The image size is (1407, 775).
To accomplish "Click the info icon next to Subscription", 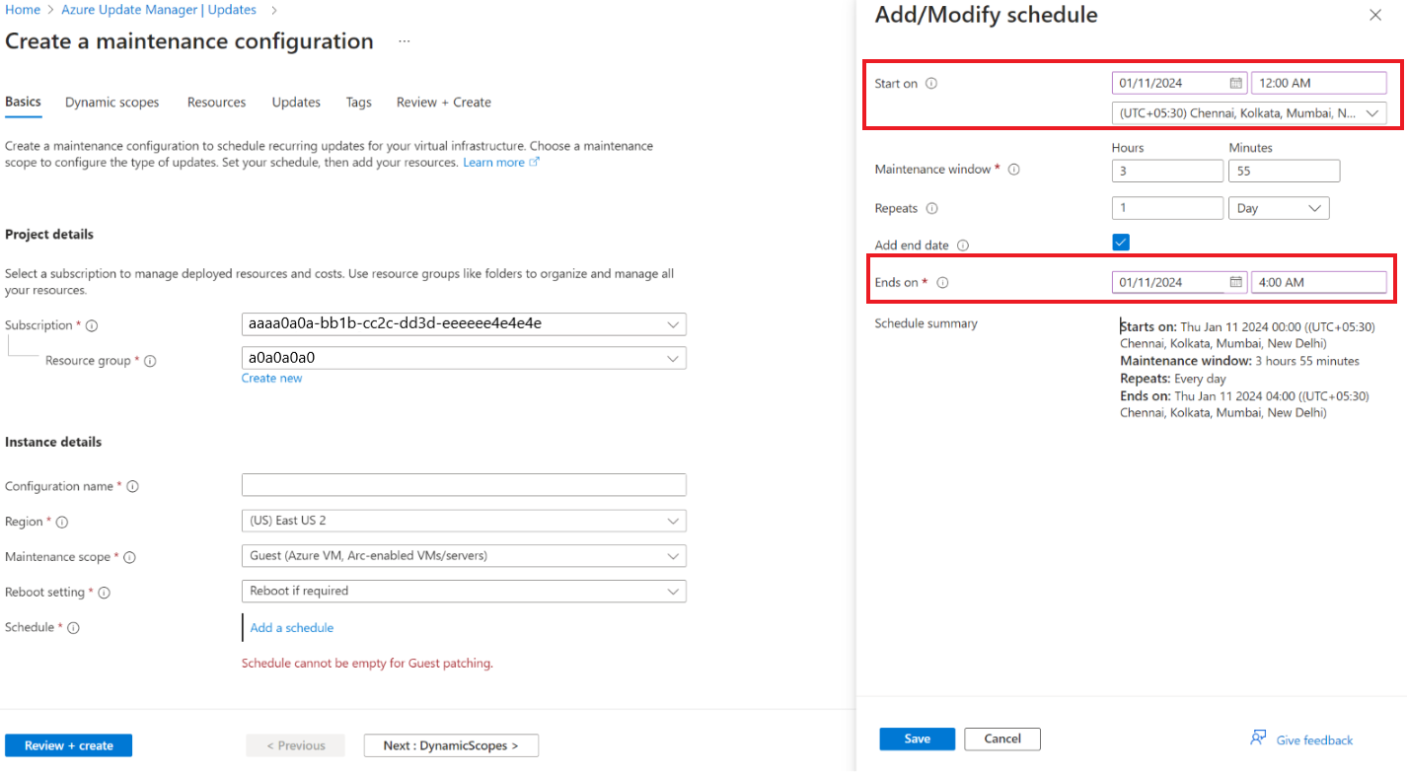I will (x=92, y=325).
